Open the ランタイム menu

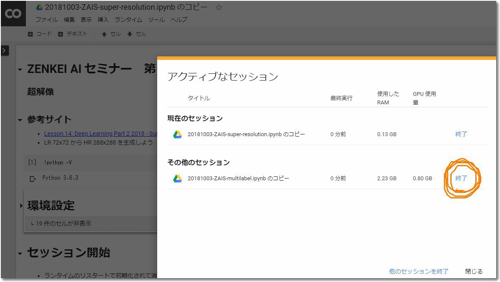coord(128,20)
